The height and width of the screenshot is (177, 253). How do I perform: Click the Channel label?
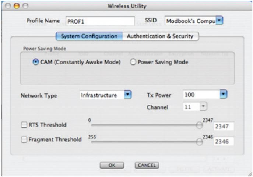pos(158,107)
